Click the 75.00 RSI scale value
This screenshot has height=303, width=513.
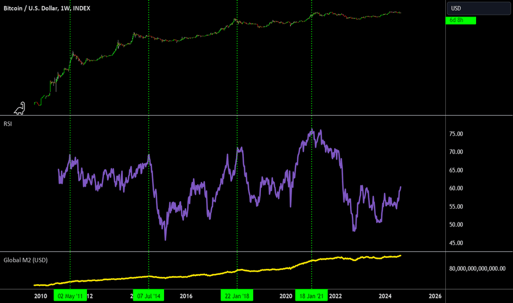pyautogui.click(x=456, y=134)
